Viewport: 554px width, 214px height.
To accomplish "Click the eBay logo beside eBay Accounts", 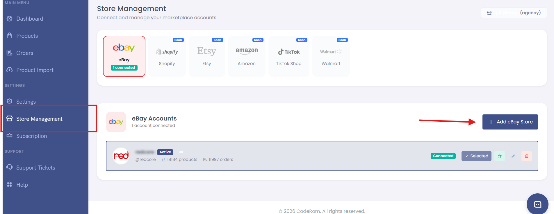I will click(116, 122).
